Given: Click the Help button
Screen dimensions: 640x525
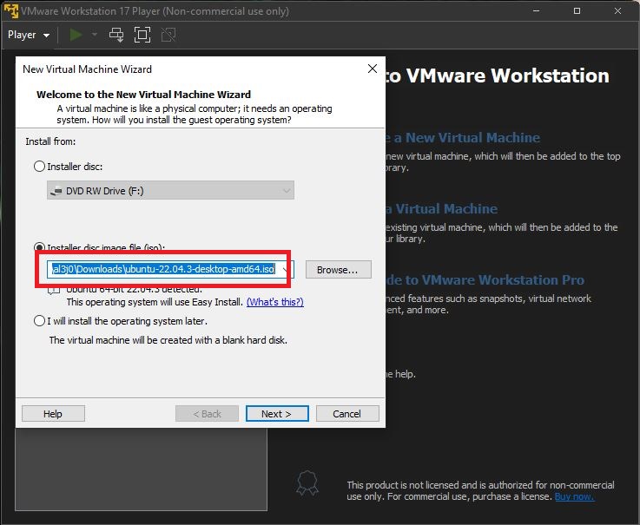Looking at the screenshot, I should click(x=53, y=414).
